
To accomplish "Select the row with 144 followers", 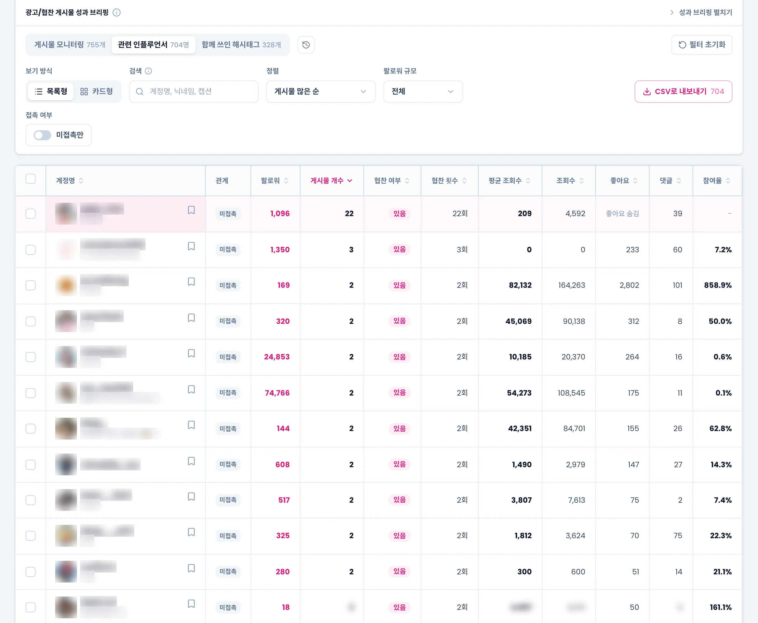I will pyautogui.click(x=31, y=429).
